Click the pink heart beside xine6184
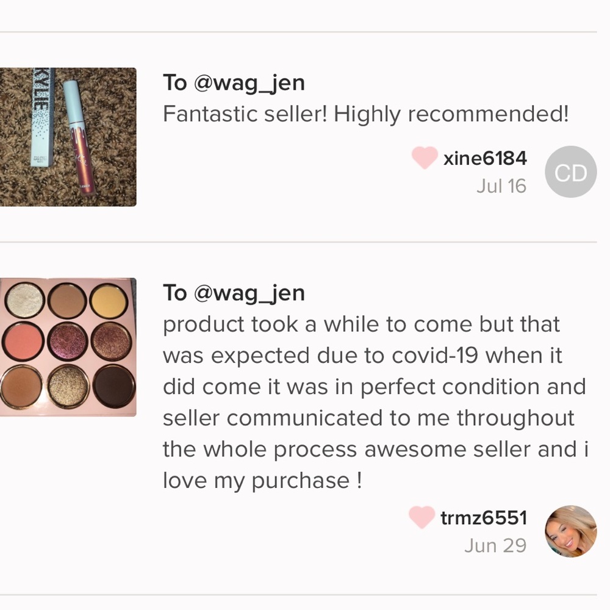The height and width of the screenshot is (610, 610). tap(425, 157)
